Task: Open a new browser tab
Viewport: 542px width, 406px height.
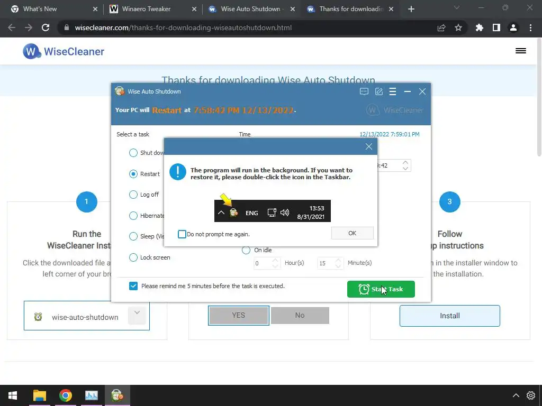Action: pos(411,9)
